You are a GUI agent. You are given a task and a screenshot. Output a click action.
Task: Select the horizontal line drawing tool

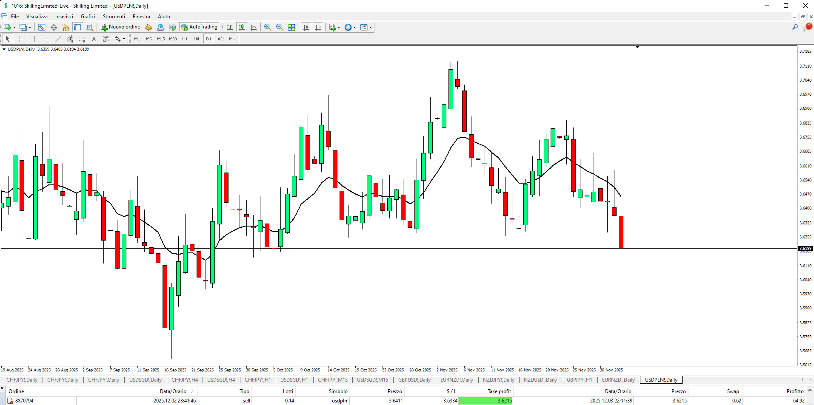click(46, 39)
